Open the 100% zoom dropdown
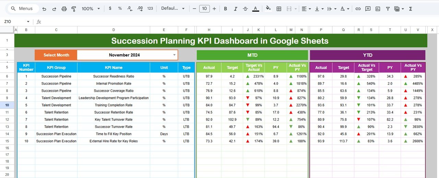 [x=91, y=9]
